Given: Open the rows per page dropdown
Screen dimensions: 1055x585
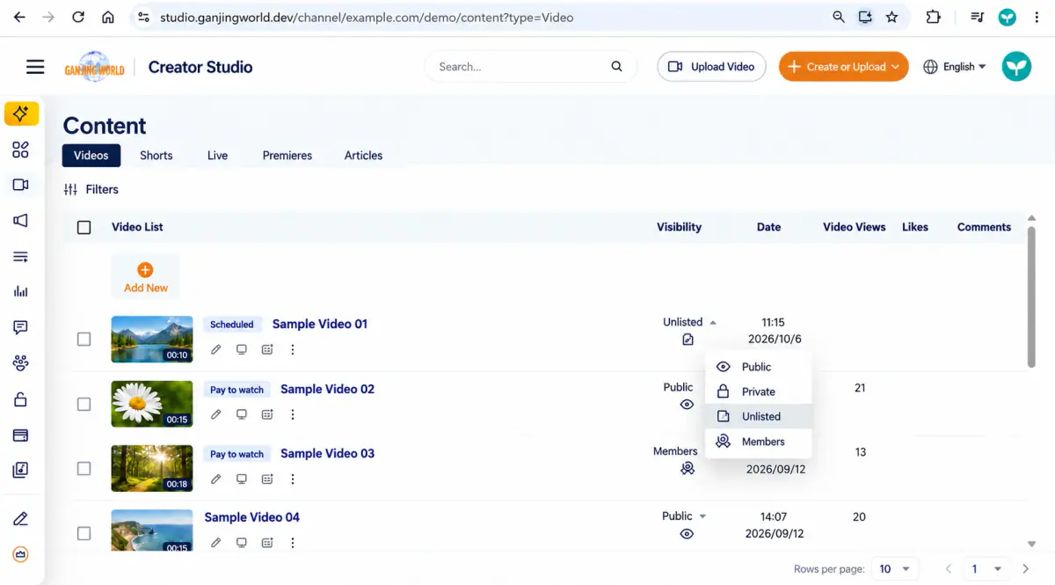Looking at the screenshot, I should pos(895,569).
